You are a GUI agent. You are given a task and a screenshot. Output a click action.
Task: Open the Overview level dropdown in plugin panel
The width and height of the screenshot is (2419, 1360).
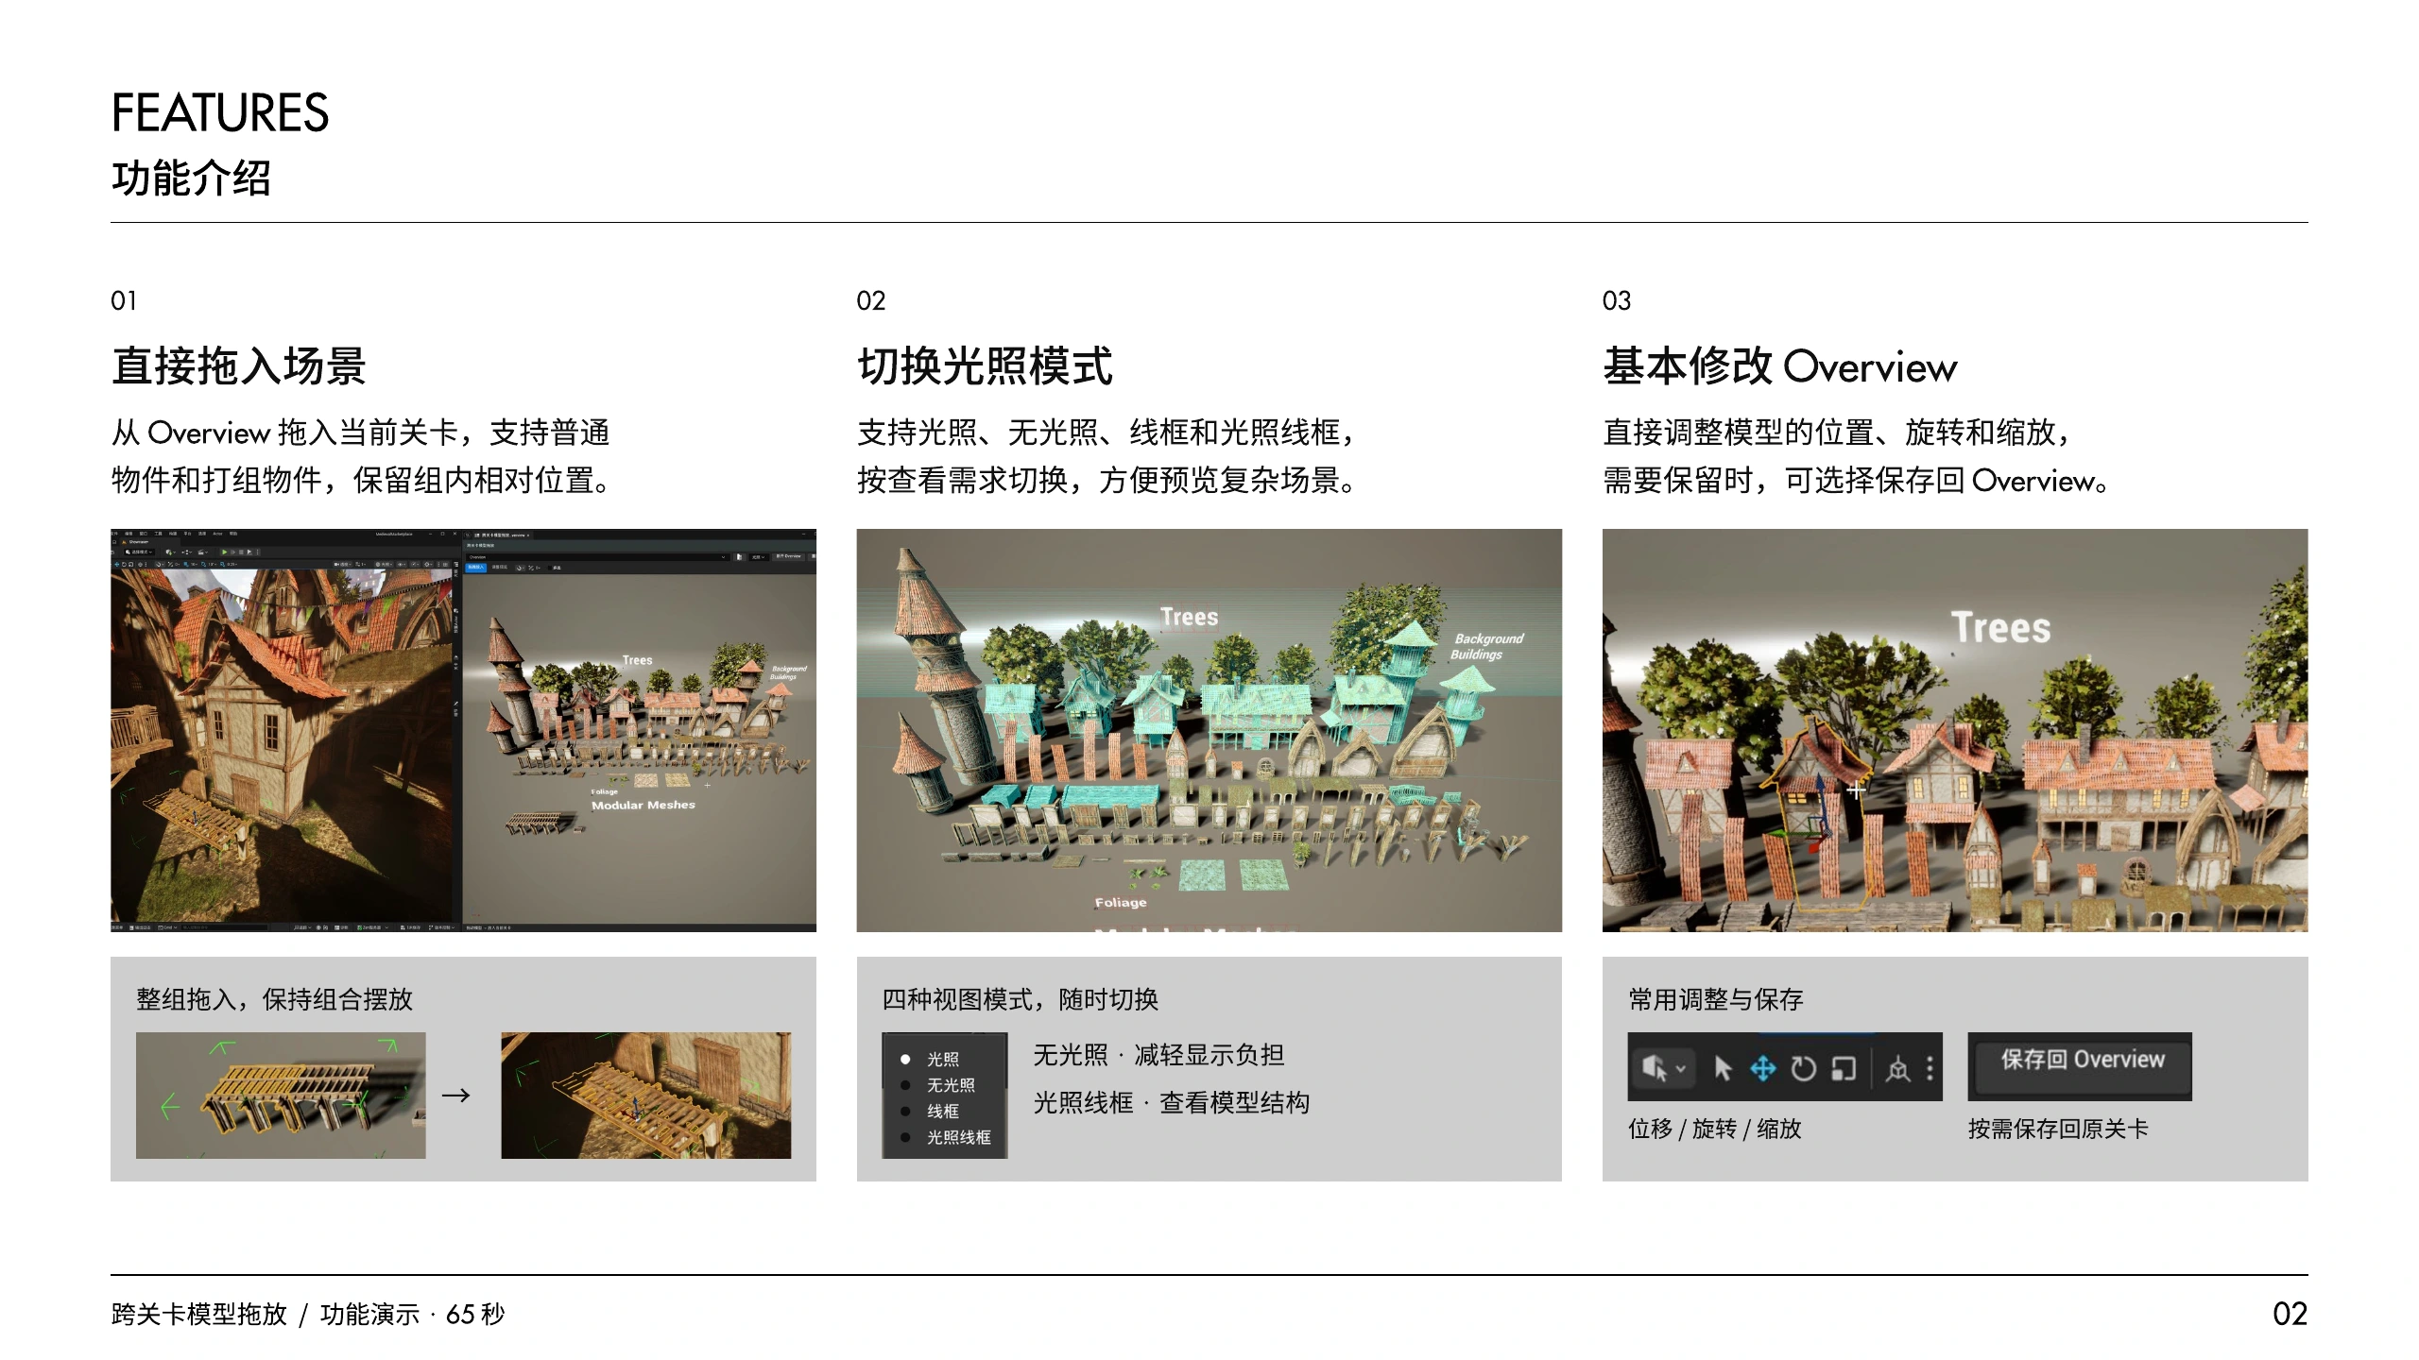[598, 557]
